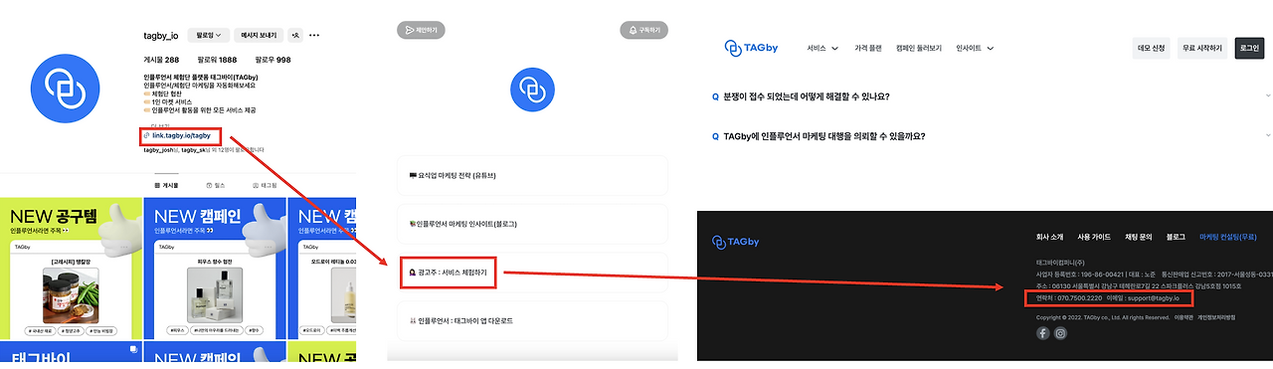The height and width of the screenshot is (369, 1273).
Task: Click the 데모 신청 button
Action: [1152, 48]
